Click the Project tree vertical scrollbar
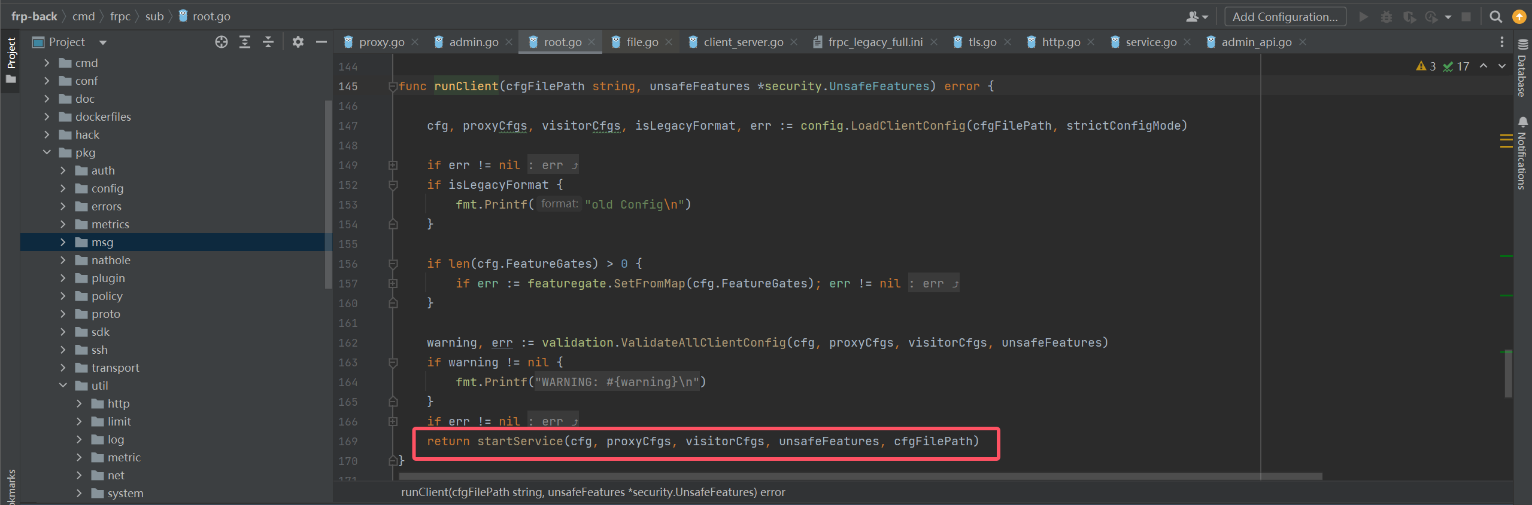 pyautogui.click(x=328, y=194)
